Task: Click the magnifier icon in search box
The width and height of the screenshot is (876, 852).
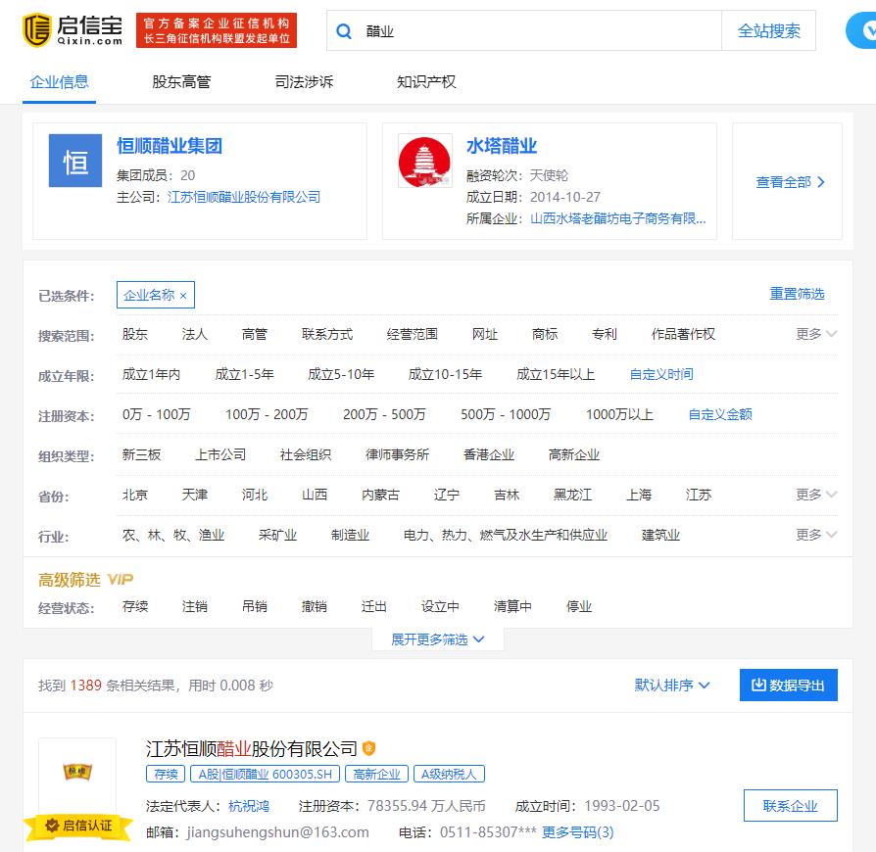Action: click(x=344, y=31)
